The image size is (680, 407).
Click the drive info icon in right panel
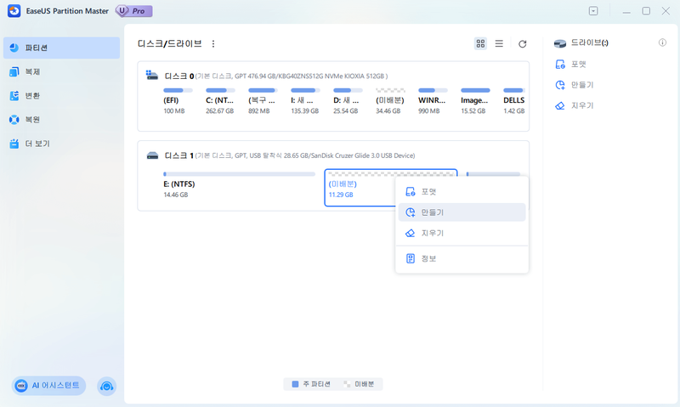coord(662,42)
